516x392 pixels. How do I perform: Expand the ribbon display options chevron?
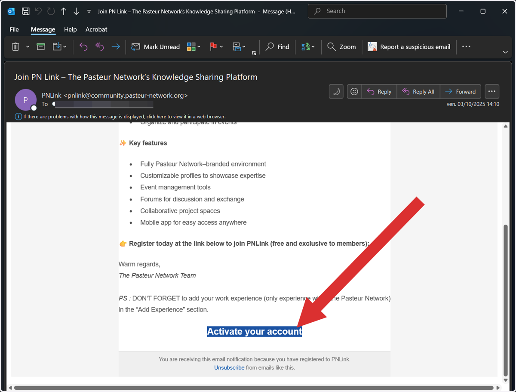pos(505,52)
